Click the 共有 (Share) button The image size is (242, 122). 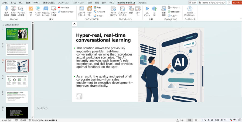point(237,2)
